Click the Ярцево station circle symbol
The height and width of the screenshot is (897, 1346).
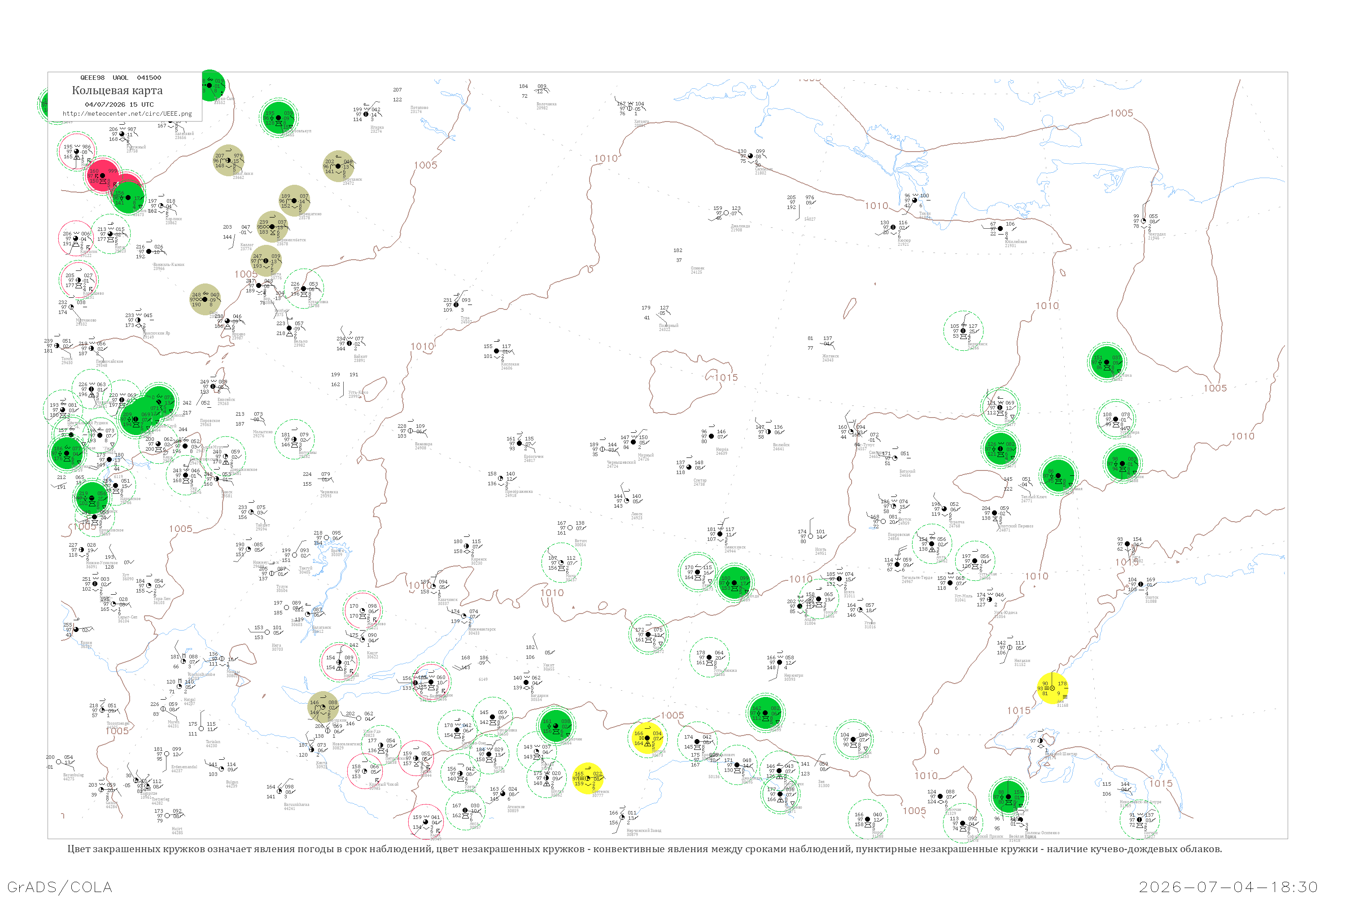coord(228,322)
